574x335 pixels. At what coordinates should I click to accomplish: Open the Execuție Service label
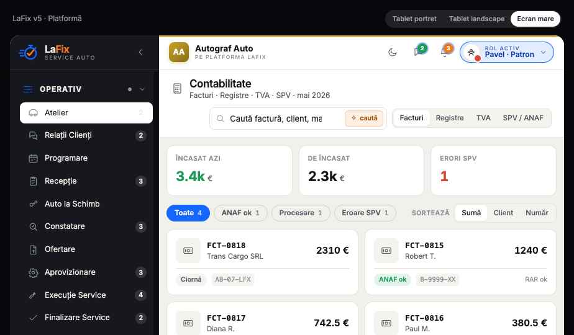coord(75,295)
